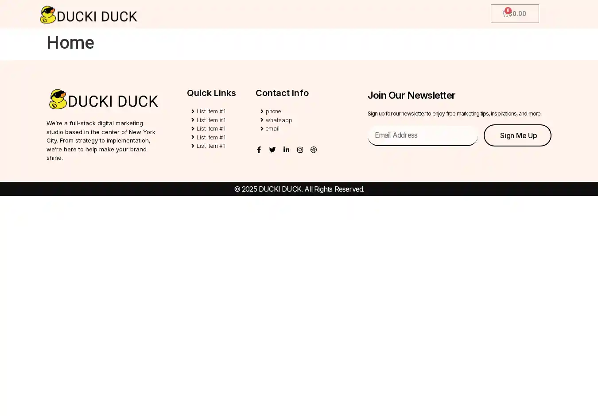Click the Dribbble icon
This screenshot has height=416, width=598.
click(314, 150)
